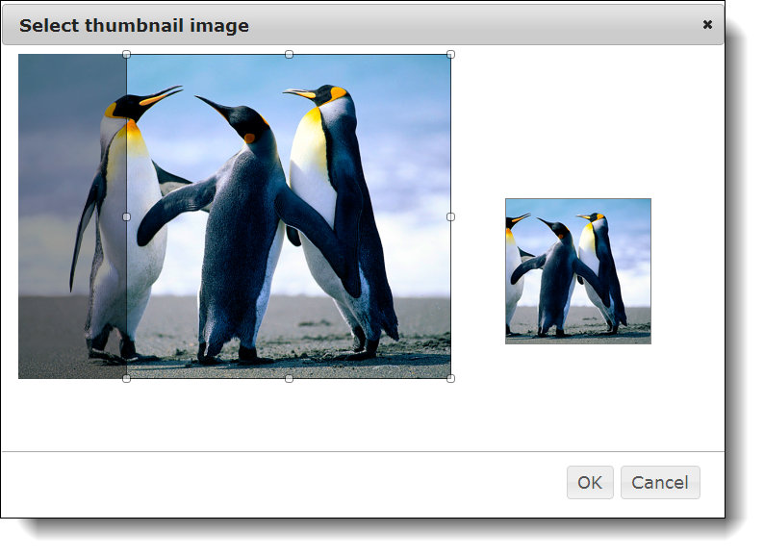Click the OK button
This screenshot has width=764, height=557.
(590, 482)
